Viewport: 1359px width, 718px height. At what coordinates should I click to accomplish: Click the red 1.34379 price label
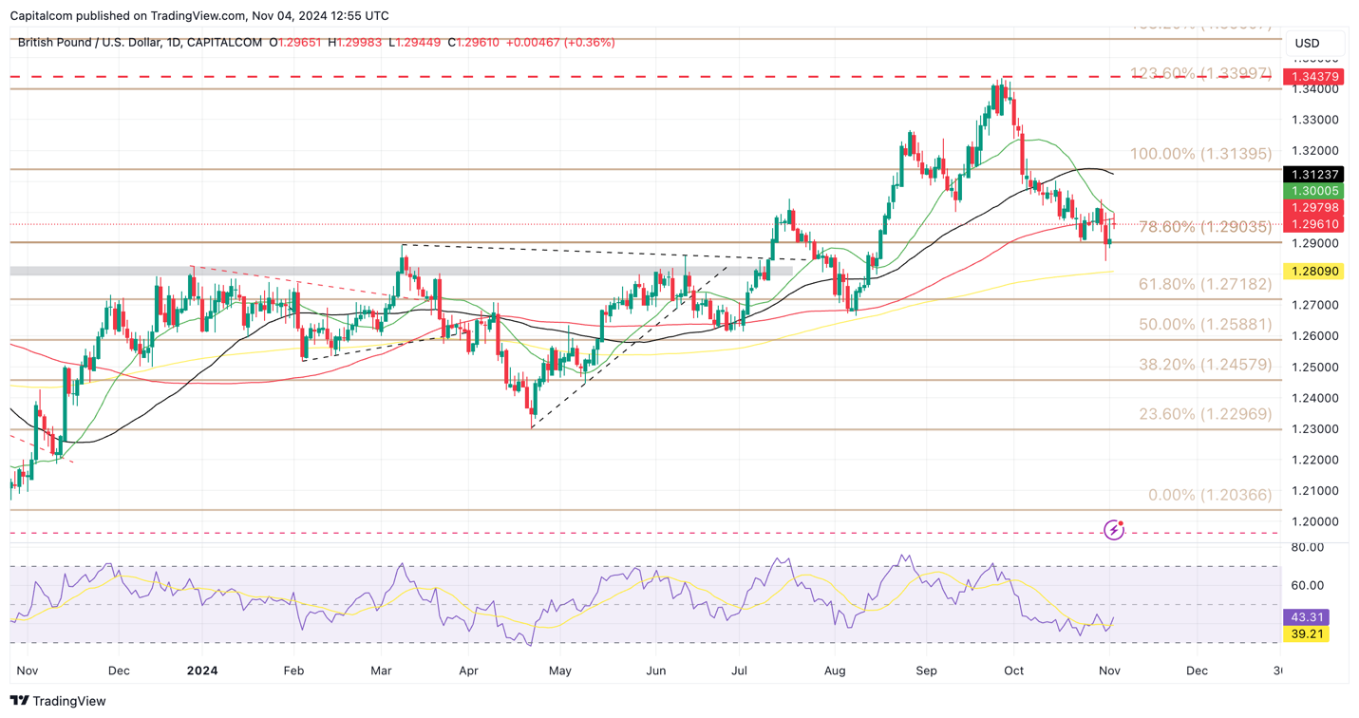pyautogui.click(x=1312, y=77)
